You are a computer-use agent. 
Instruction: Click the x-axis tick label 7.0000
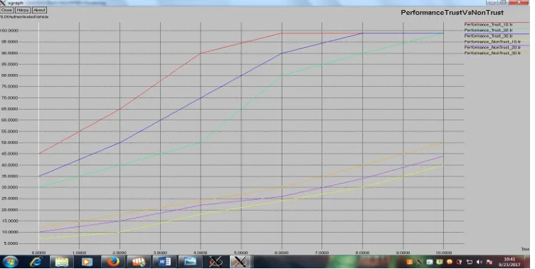[322, 253]
